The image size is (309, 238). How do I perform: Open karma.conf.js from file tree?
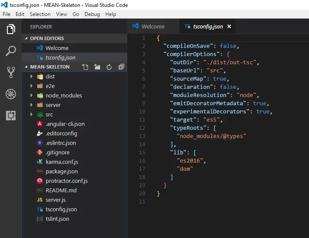[x=75, y=162]
